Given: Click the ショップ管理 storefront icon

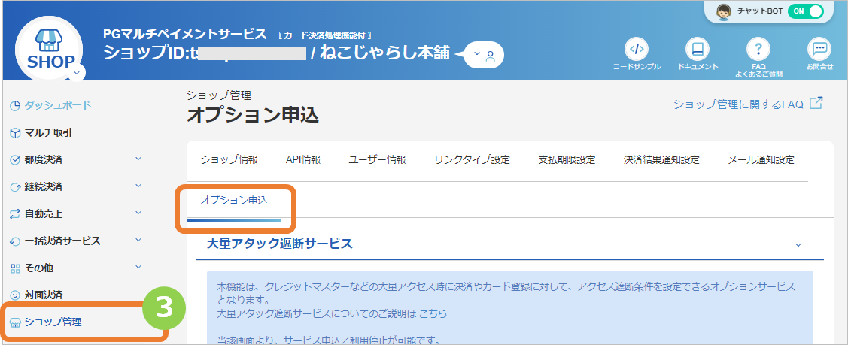Looking at the screenshot, I should (15, 323).
